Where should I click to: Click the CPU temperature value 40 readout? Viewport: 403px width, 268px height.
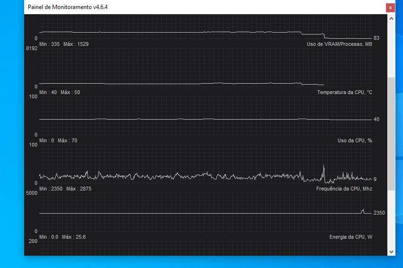pos(376,119)
